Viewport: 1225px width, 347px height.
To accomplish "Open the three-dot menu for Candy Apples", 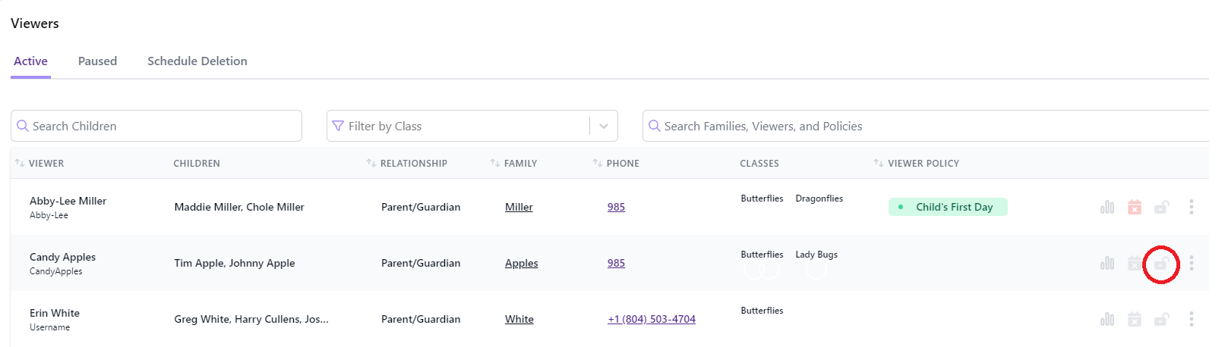I will (x=1191, y=263).
